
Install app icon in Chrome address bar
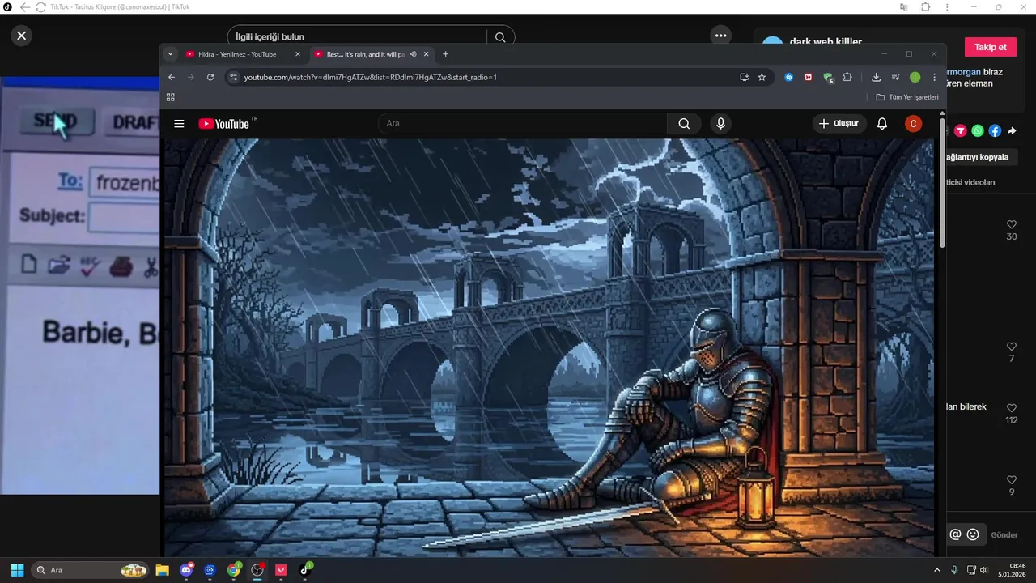[x=744, y=77]
